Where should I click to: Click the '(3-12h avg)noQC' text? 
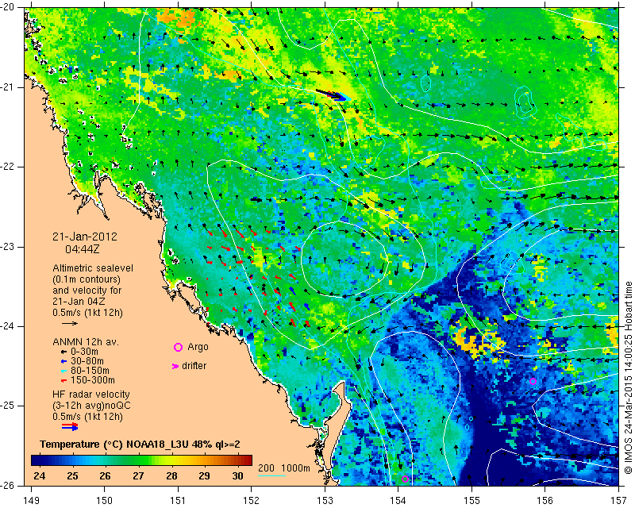click(x=91, y=406)
